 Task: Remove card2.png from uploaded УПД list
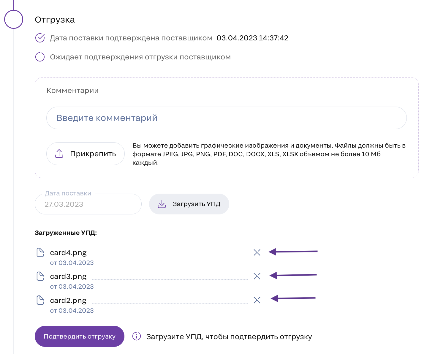pos(257,300)
